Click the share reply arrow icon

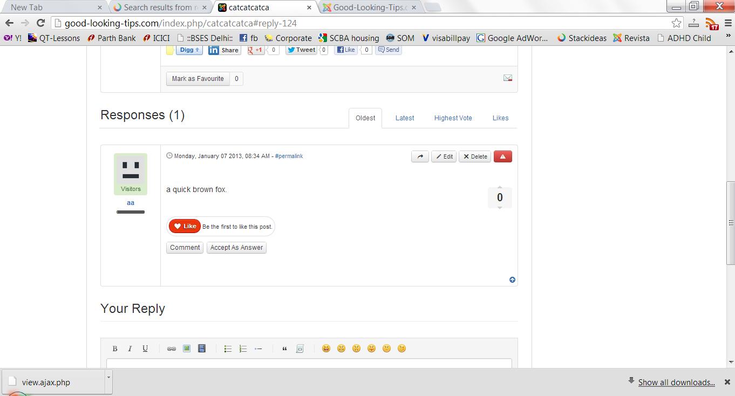[420, 156]
